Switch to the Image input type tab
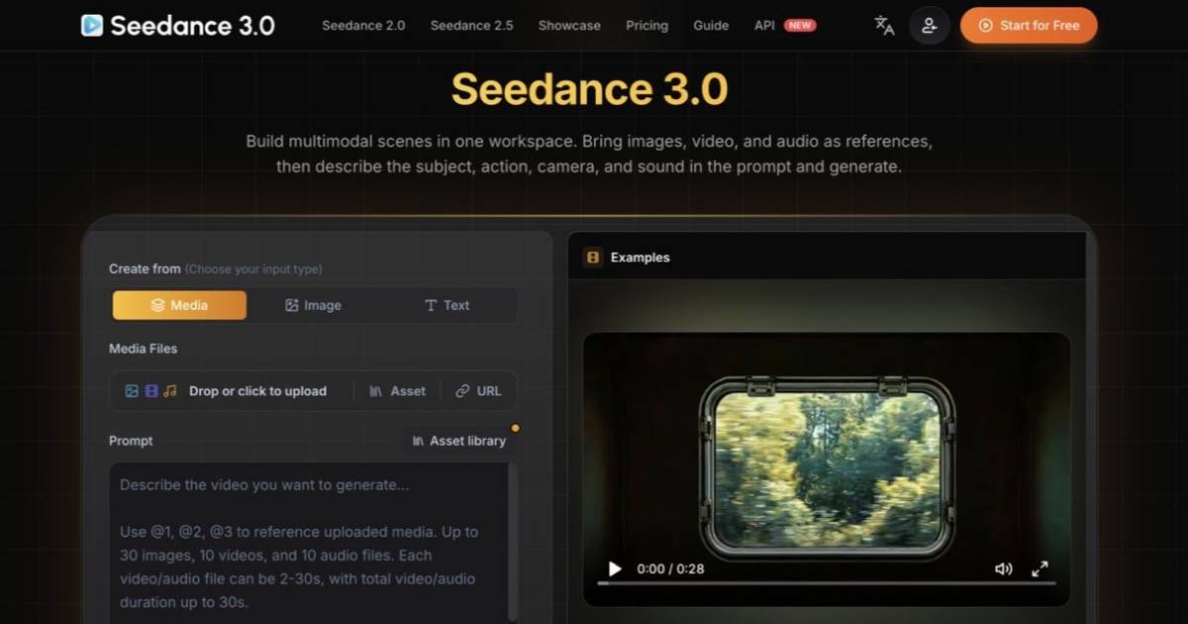1188x624 pixels. 313,305
